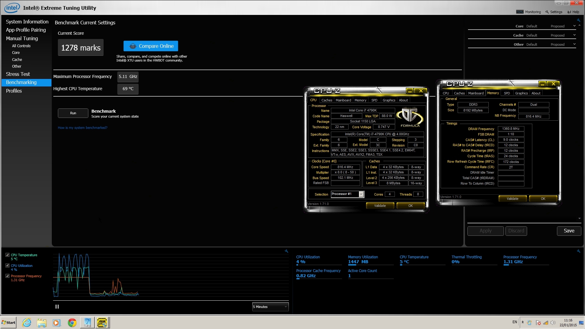The height and width of the screenshot is (329, 585).
Task: Click wrench icon above proposed settings panel
Action: click(578, 20)
